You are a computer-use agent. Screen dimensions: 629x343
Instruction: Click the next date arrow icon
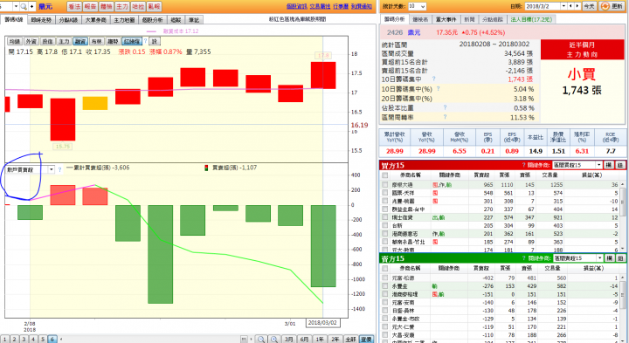(577, 6)
